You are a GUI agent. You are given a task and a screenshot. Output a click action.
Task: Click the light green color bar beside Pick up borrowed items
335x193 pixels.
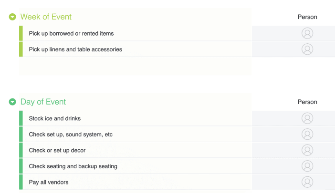(x=21, y=33)
